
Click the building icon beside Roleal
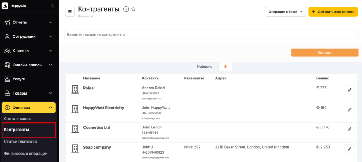coord(75,89)
